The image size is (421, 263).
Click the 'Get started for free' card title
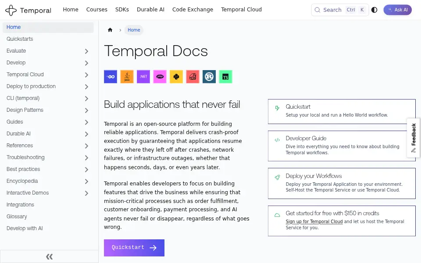[x=332, y=213]
